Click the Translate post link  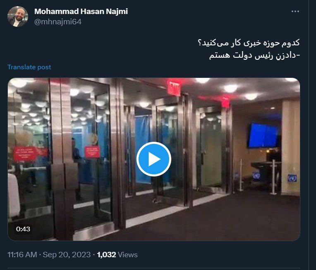click(x=29, y=67)
